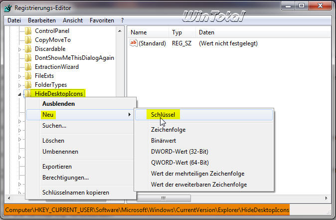Click the DontShowMeThisDialogAgain folder icon

point(28,58)
